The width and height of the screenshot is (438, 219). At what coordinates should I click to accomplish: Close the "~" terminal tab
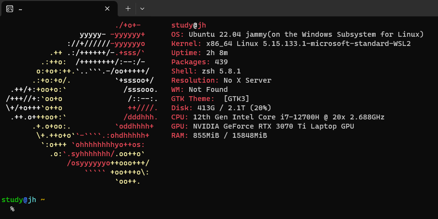click(107, 9)
